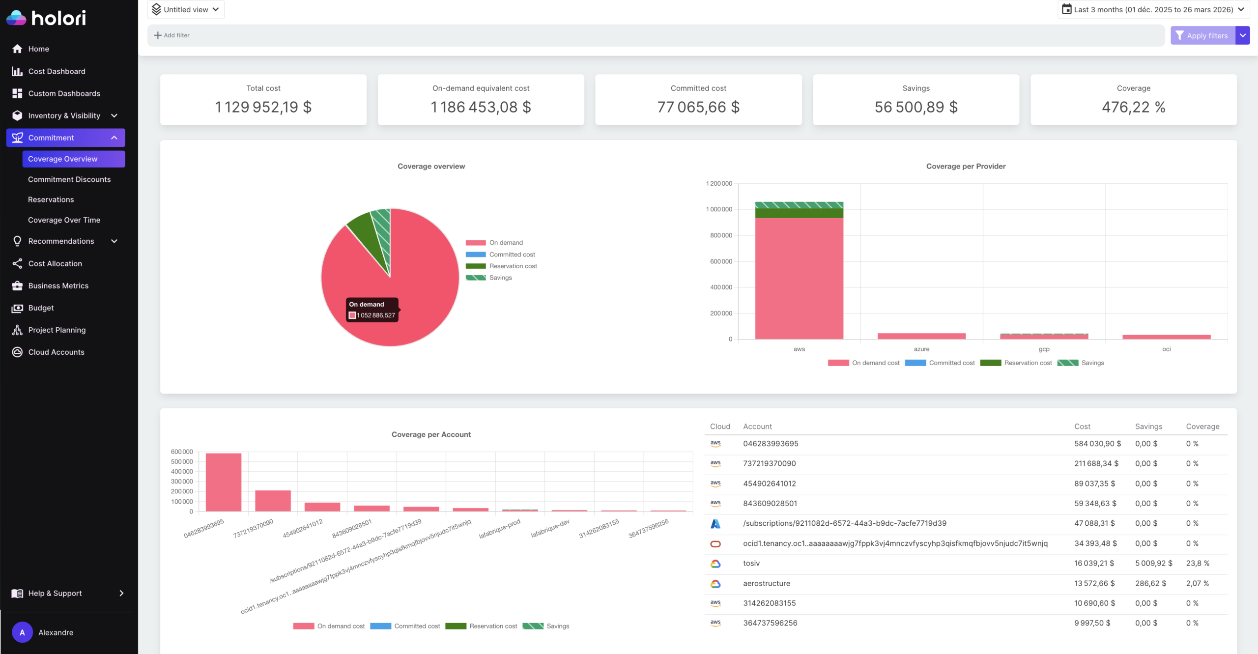Expand the Recommendations sidebar section

coord(61,241)
